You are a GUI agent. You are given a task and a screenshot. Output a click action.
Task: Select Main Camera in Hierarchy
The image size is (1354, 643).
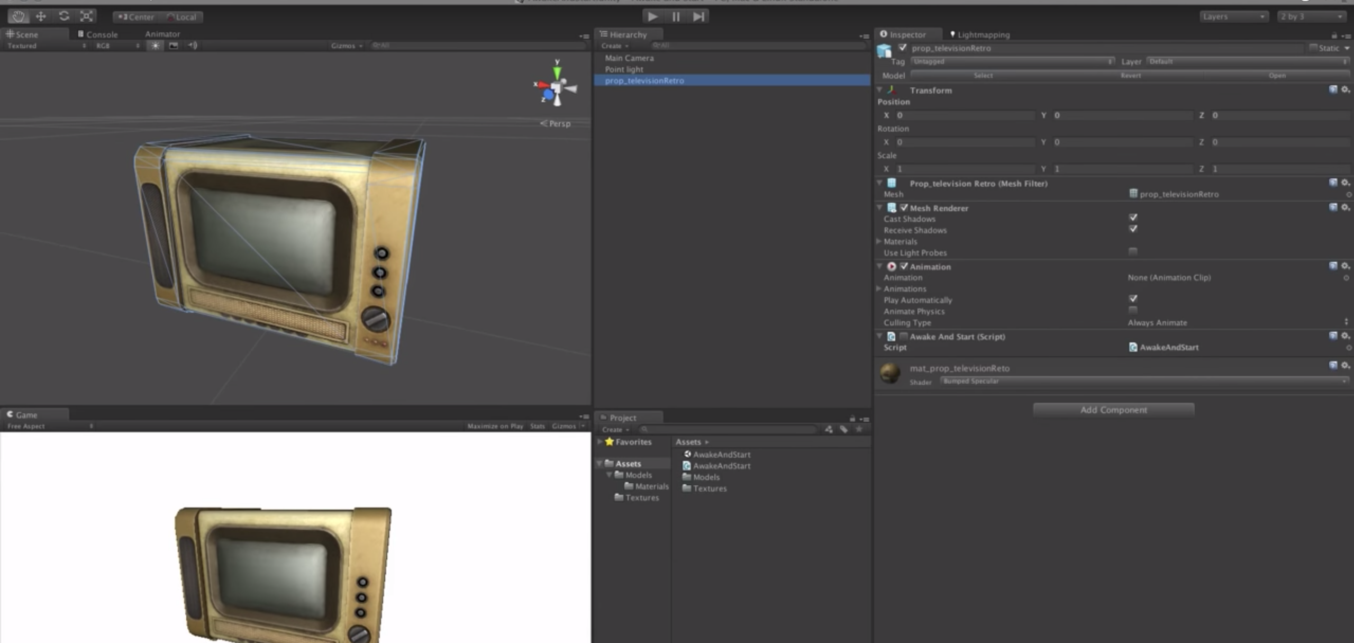[629, 58]
